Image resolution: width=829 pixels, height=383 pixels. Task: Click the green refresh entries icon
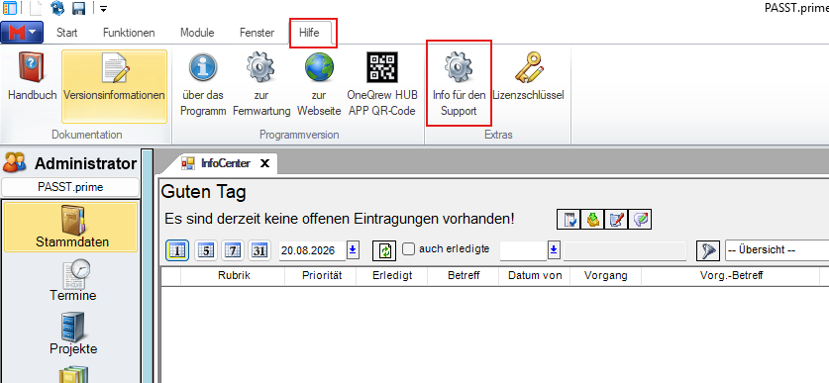[384, 250]
